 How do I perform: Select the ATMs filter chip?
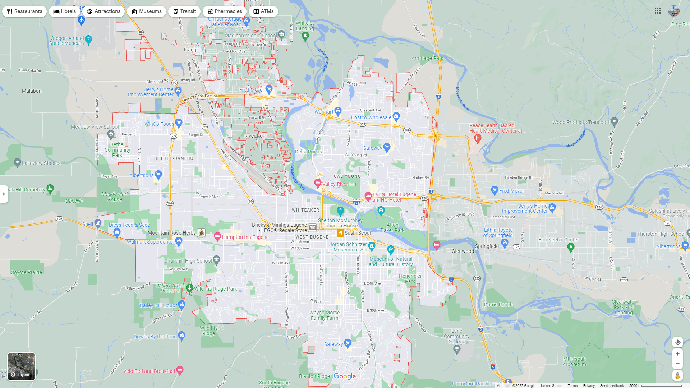[263, 11]
